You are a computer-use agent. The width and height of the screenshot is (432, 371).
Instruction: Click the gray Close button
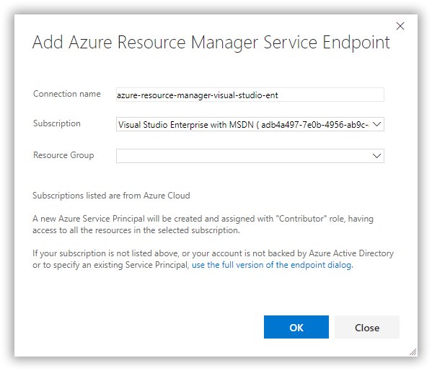(367, 327)
